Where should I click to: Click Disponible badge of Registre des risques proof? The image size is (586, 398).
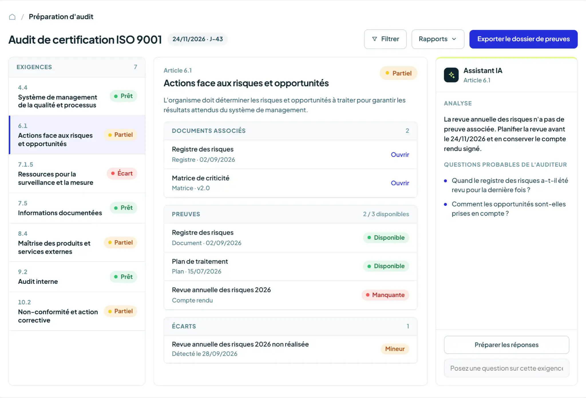coord(386,238)
